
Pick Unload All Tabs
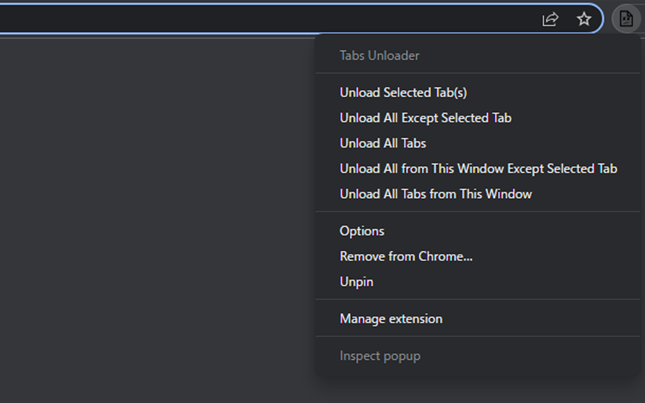(x=383, y=144)
